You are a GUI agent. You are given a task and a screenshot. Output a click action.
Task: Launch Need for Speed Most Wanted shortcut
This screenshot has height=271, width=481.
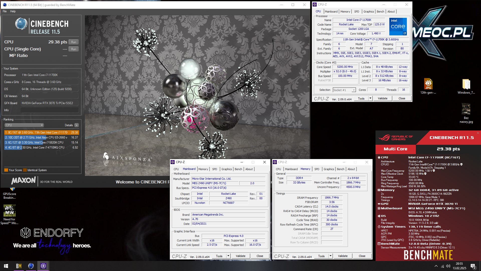point(10,215)
